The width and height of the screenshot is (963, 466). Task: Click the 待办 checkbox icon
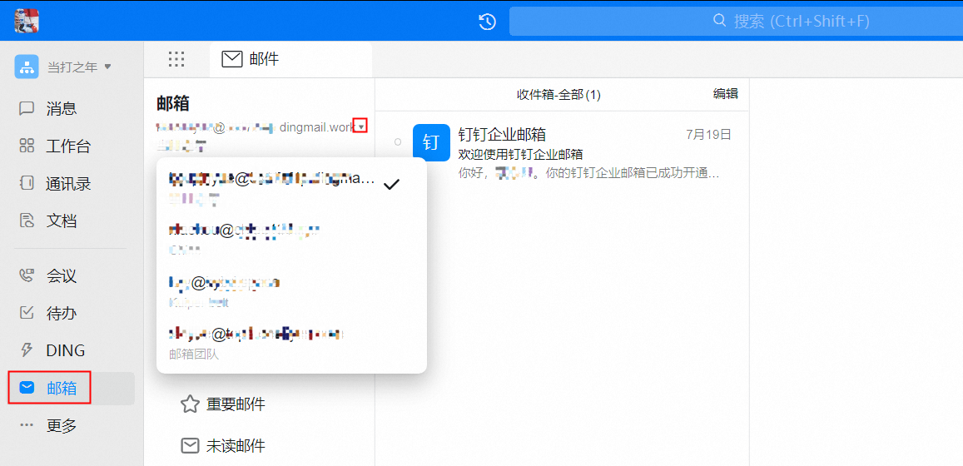point(27,313)
